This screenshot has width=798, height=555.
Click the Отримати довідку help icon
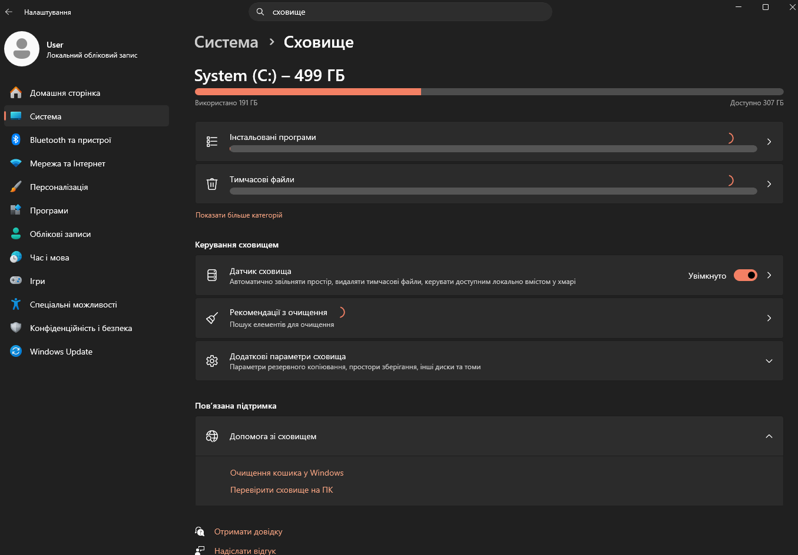click(x=200, y=531)
